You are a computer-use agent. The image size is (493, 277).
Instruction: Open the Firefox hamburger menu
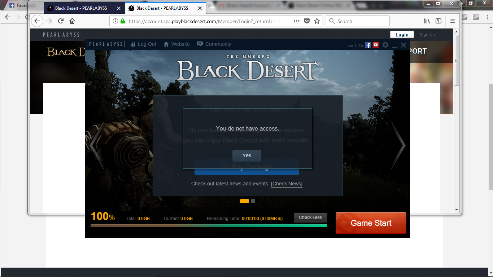[x=453, y=21]
